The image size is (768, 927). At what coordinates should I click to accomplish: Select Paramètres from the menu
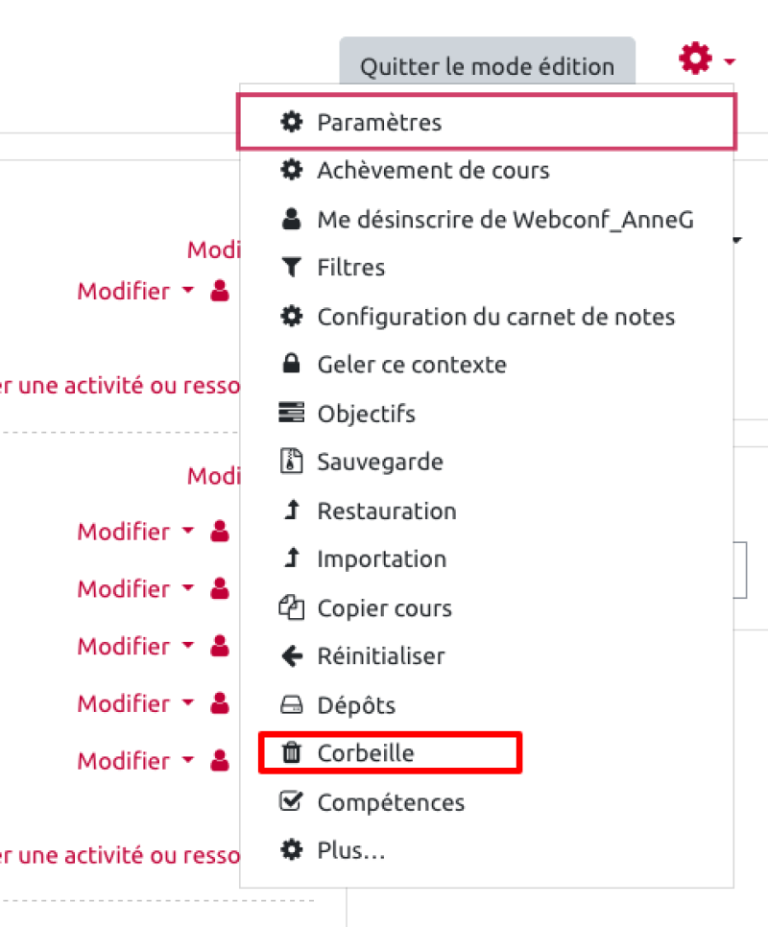[379, 122]
